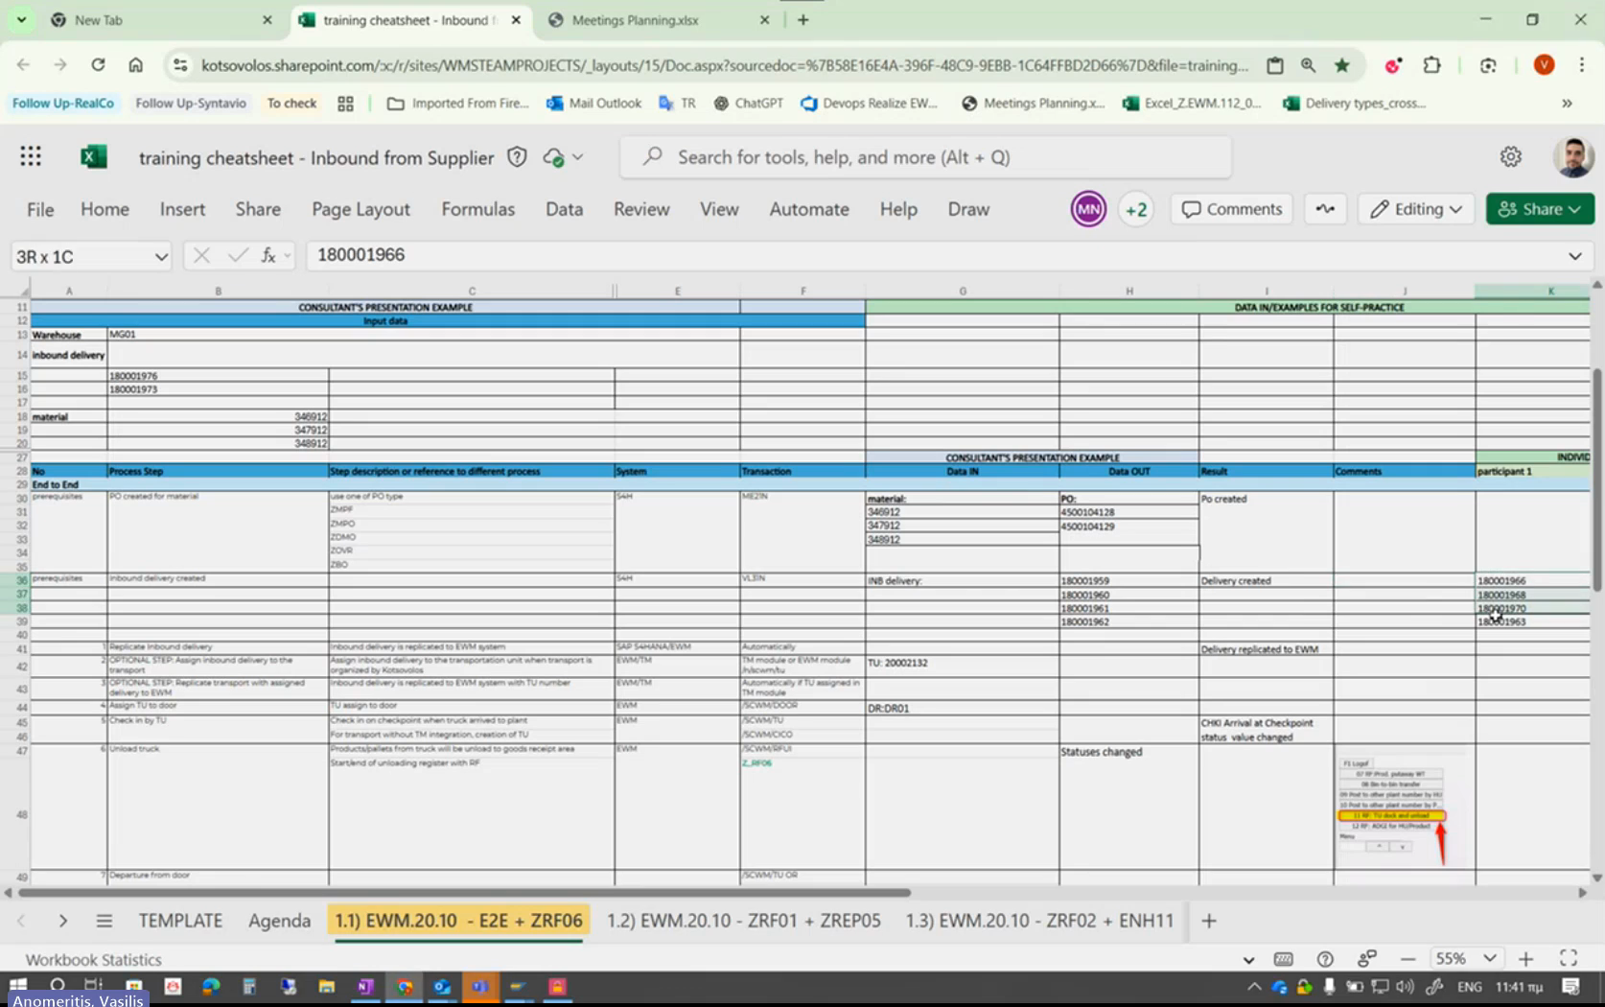Open the Formulas ribbon tab
The height and width of the screenshot is (1007, 1605).
coord(477,209)
